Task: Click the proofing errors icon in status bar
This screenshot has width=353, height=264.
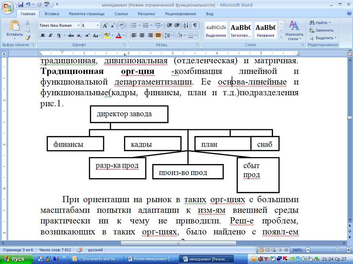Action: tap(80, 250)
